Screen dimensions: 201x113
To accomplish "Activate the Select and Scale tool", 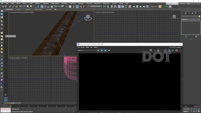I will [x=49, y=7].
